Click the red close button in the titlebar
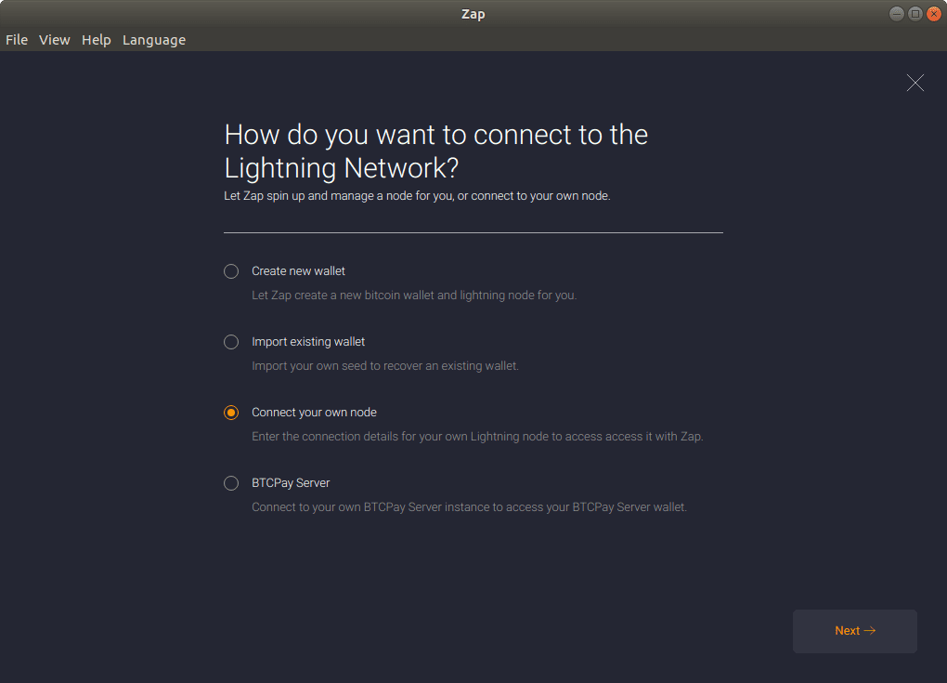947x683 pixels. tap(933, 13)
